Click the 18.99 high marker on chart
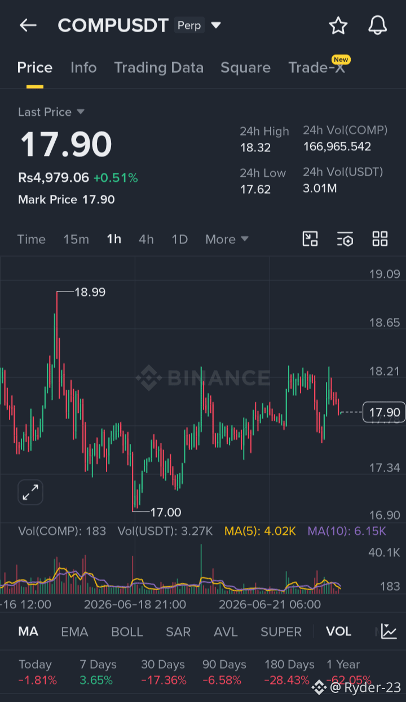Viewport: 406px width, 702px height. [90, 292]
